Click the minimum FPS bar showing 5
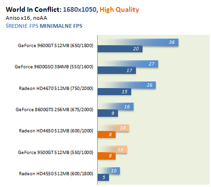The height and width of the screenshot is (187, 211). (x=103, y=177)
